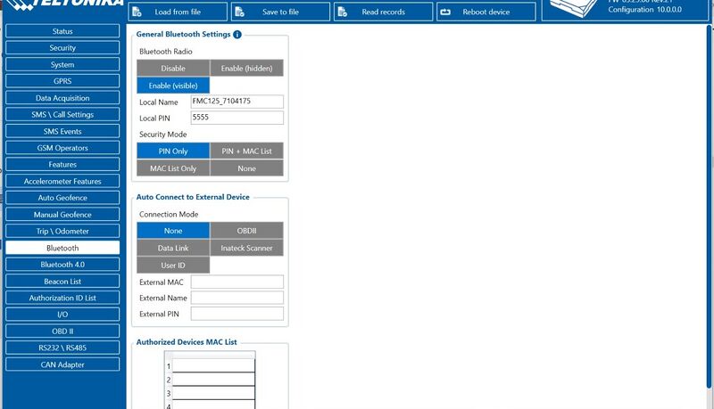Open the GSM Operators section
Screen dimensions: 714x409
pyautogui.click(x=62, y=148)
